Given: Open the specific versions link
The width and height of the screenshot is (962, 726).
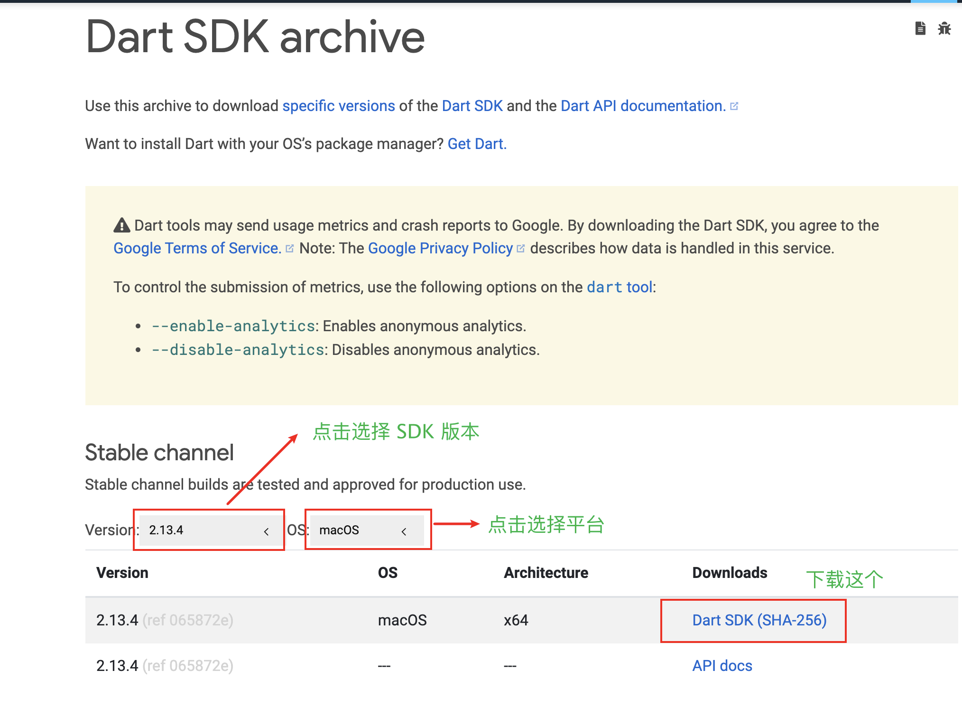Looking at the screenshot, I should pyautogui.click(x=339, y=106).
